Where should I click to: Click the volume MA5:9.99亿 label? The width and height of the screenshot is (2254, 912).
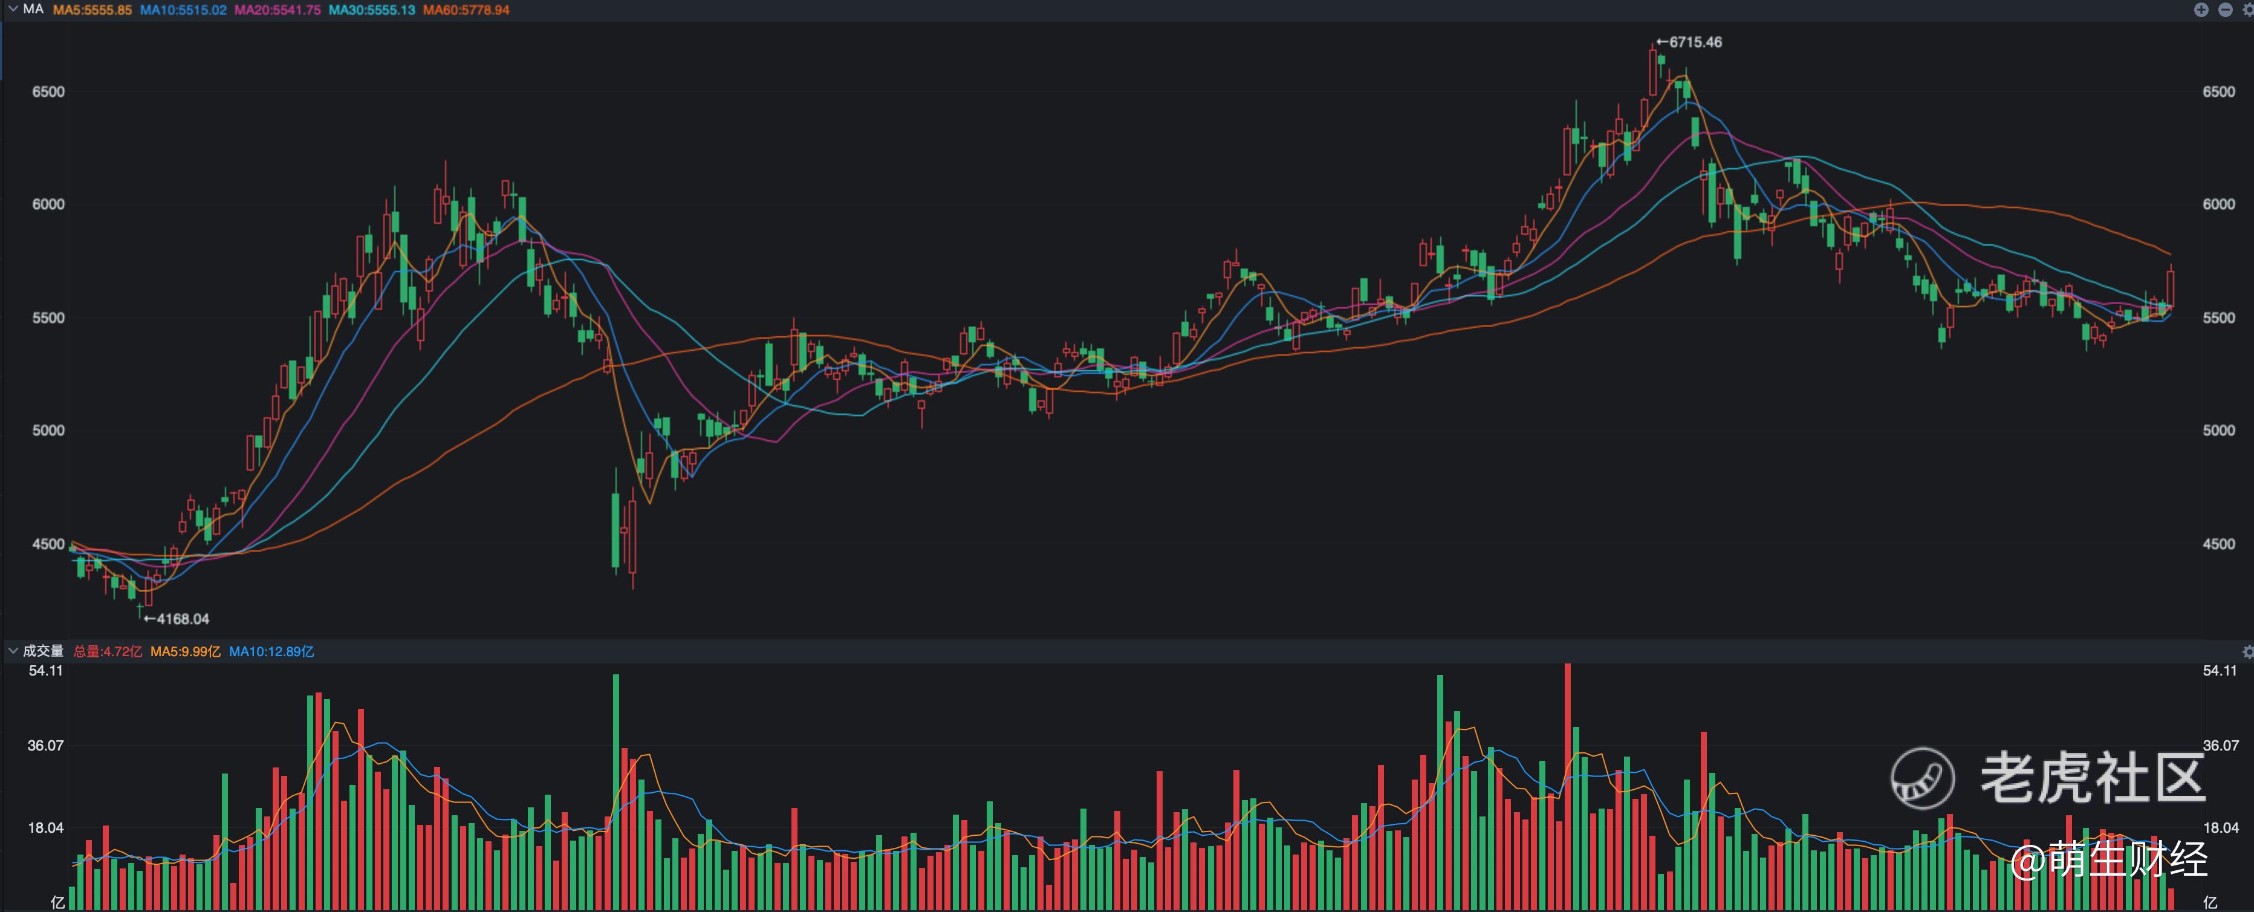184,651
